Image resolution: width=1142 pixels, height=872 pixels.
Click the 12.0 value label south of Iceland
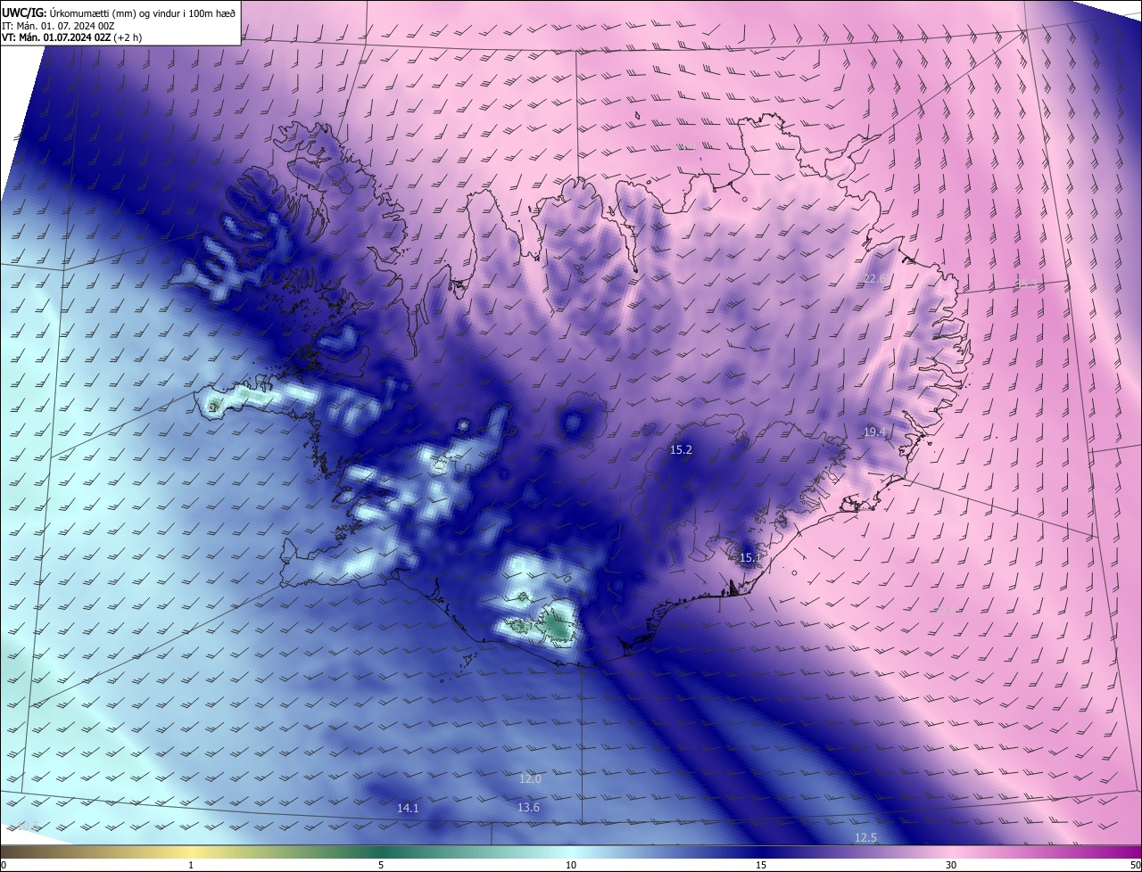[530, 779]
